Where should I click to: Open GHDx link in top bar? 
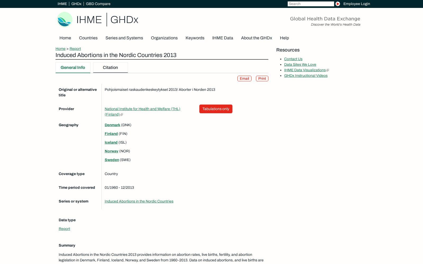click(76, 4)
